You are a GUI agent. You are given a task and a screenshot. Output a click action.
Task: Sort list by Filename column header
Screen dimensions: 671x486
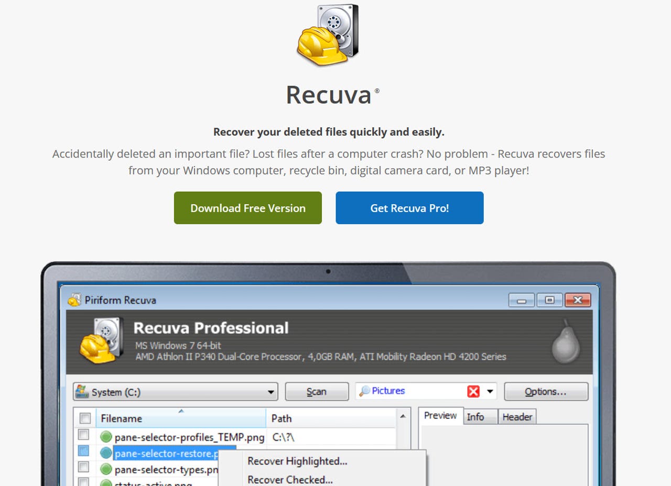click(181, 418)
